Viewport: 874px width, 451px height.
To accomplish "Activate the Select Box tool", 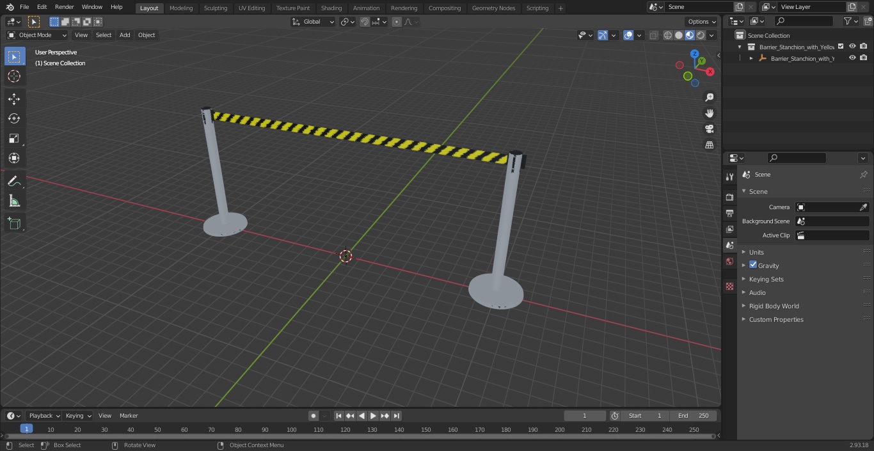I will click(14, 56).
